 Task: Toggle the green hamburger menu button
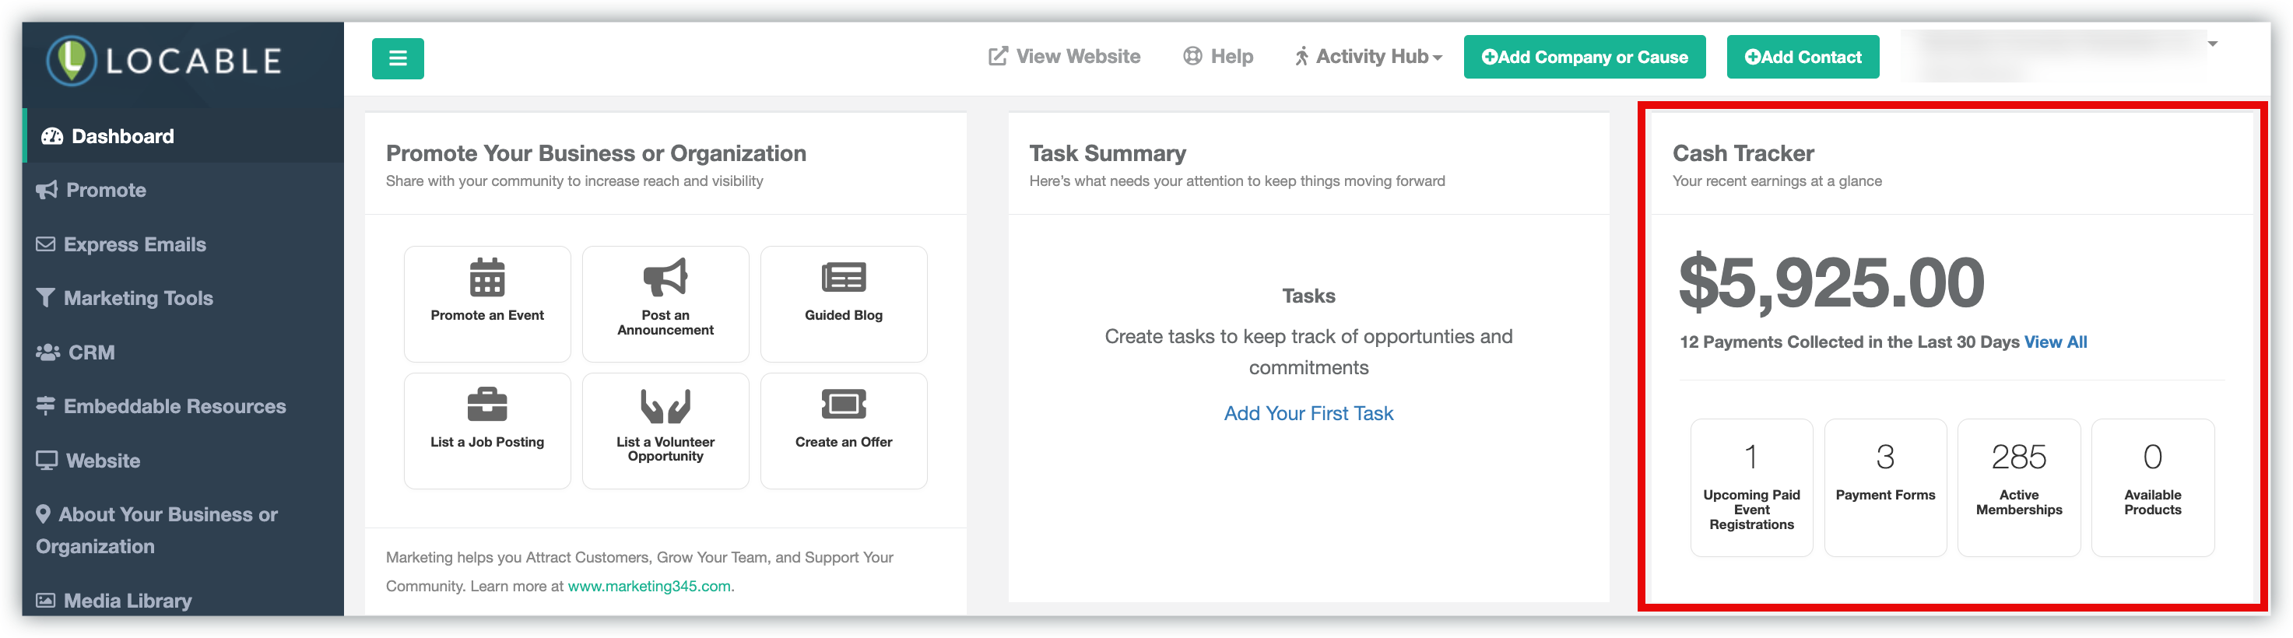point(398,58)
